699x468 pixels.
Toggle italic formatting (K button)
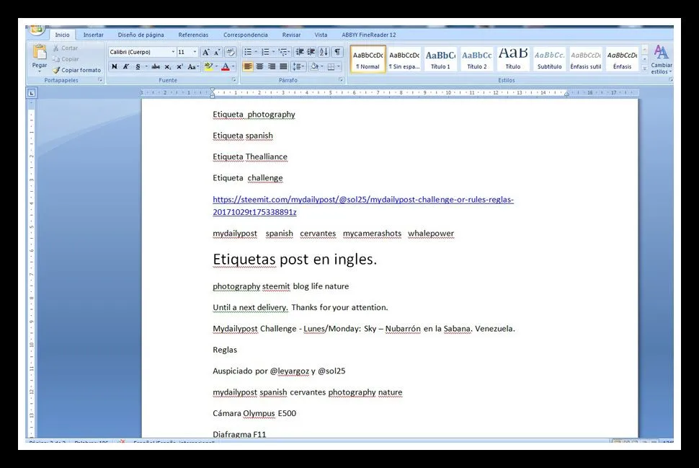click(125, 66)
